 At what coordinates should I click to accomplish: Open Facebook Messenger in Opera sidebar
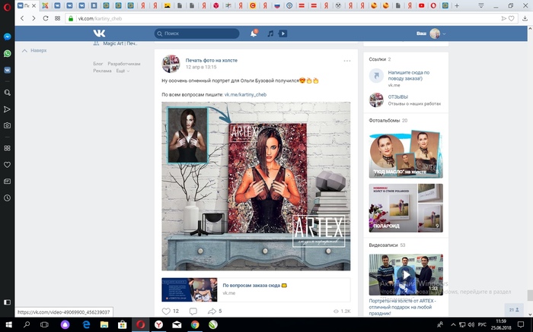click(7, 36)
